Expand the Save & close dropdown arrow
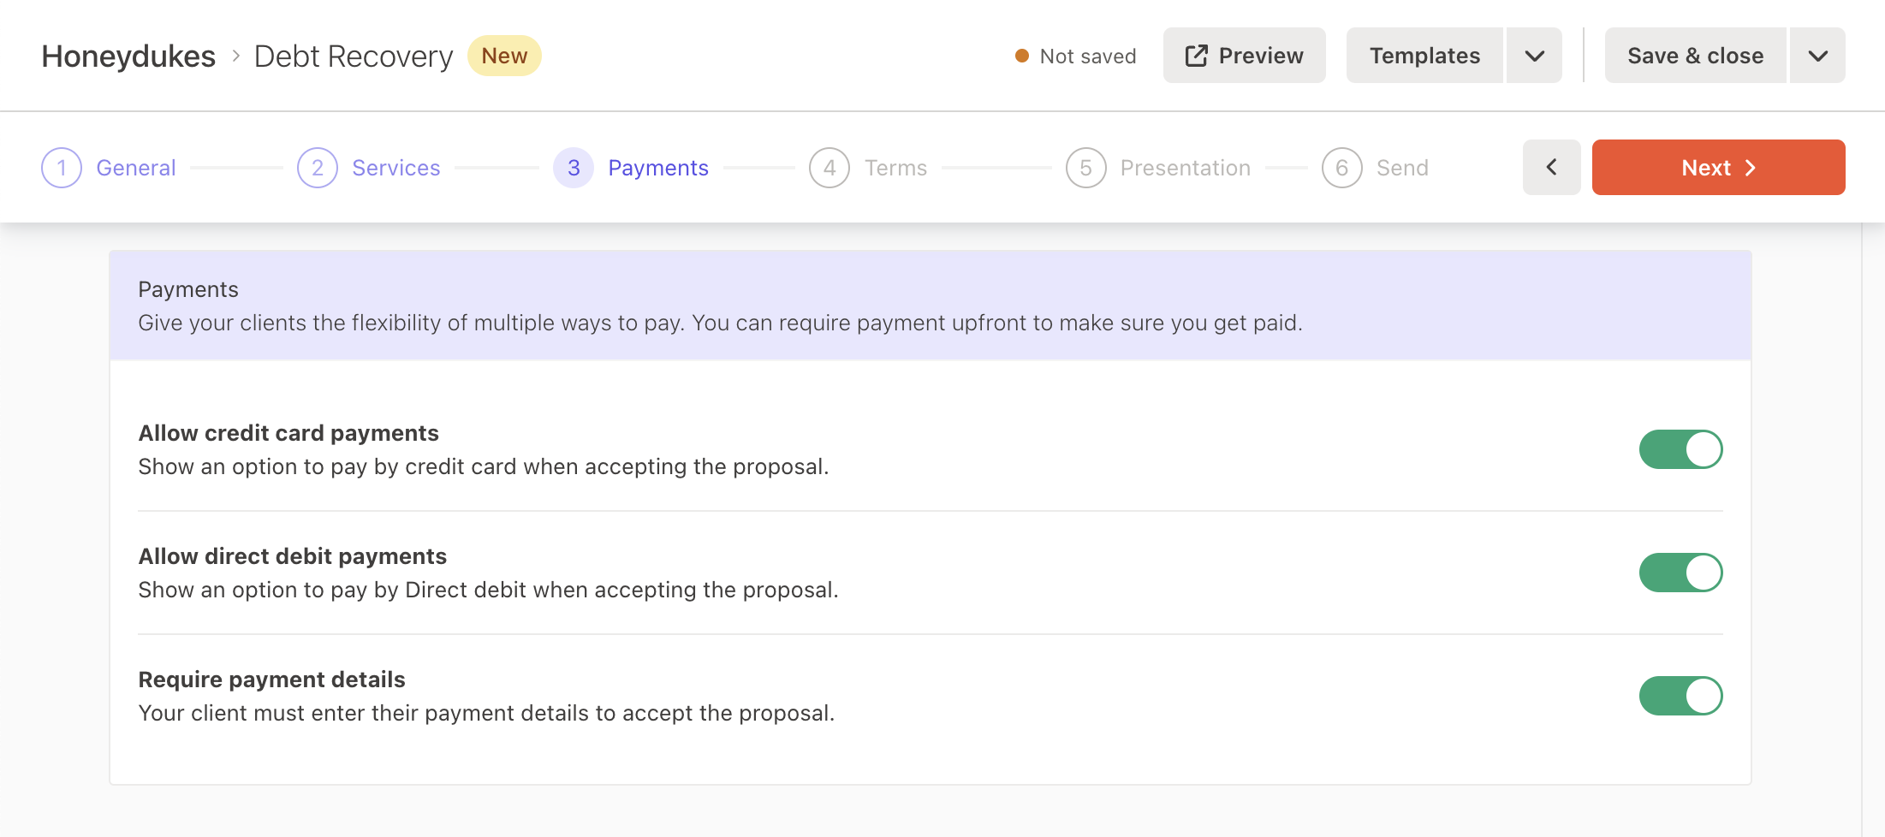 click(1817, 56)
